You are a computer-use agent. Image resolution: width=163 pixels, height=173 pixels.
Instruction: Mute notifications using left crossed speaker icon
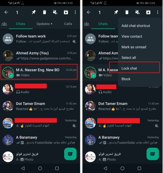(x=55, y=12)
